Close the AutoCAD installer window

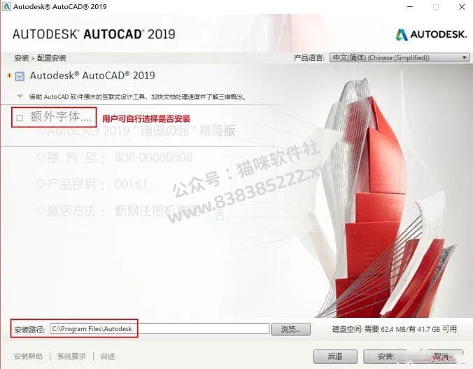click(462, 6)
